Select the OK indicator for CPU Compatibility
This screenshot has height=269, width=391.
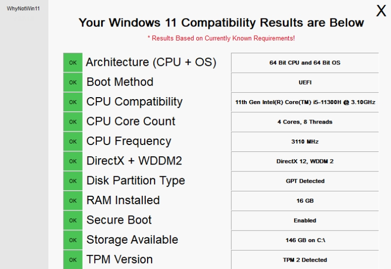[73, 102]
